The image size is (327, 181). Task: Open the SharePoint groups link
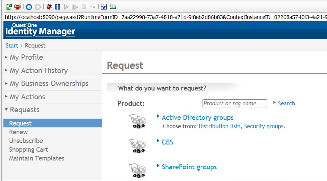189,167
